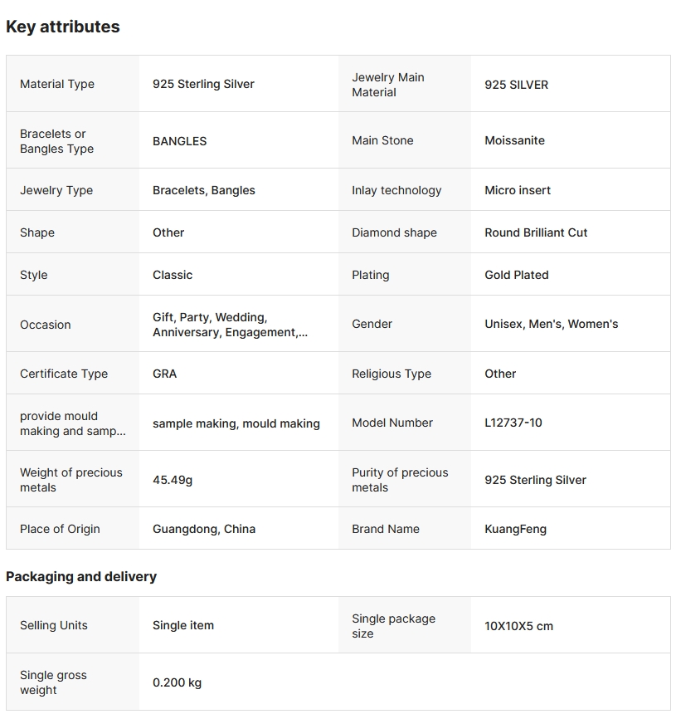Click the Unisex, Men's, Women's gender value

tap(551, 324)
